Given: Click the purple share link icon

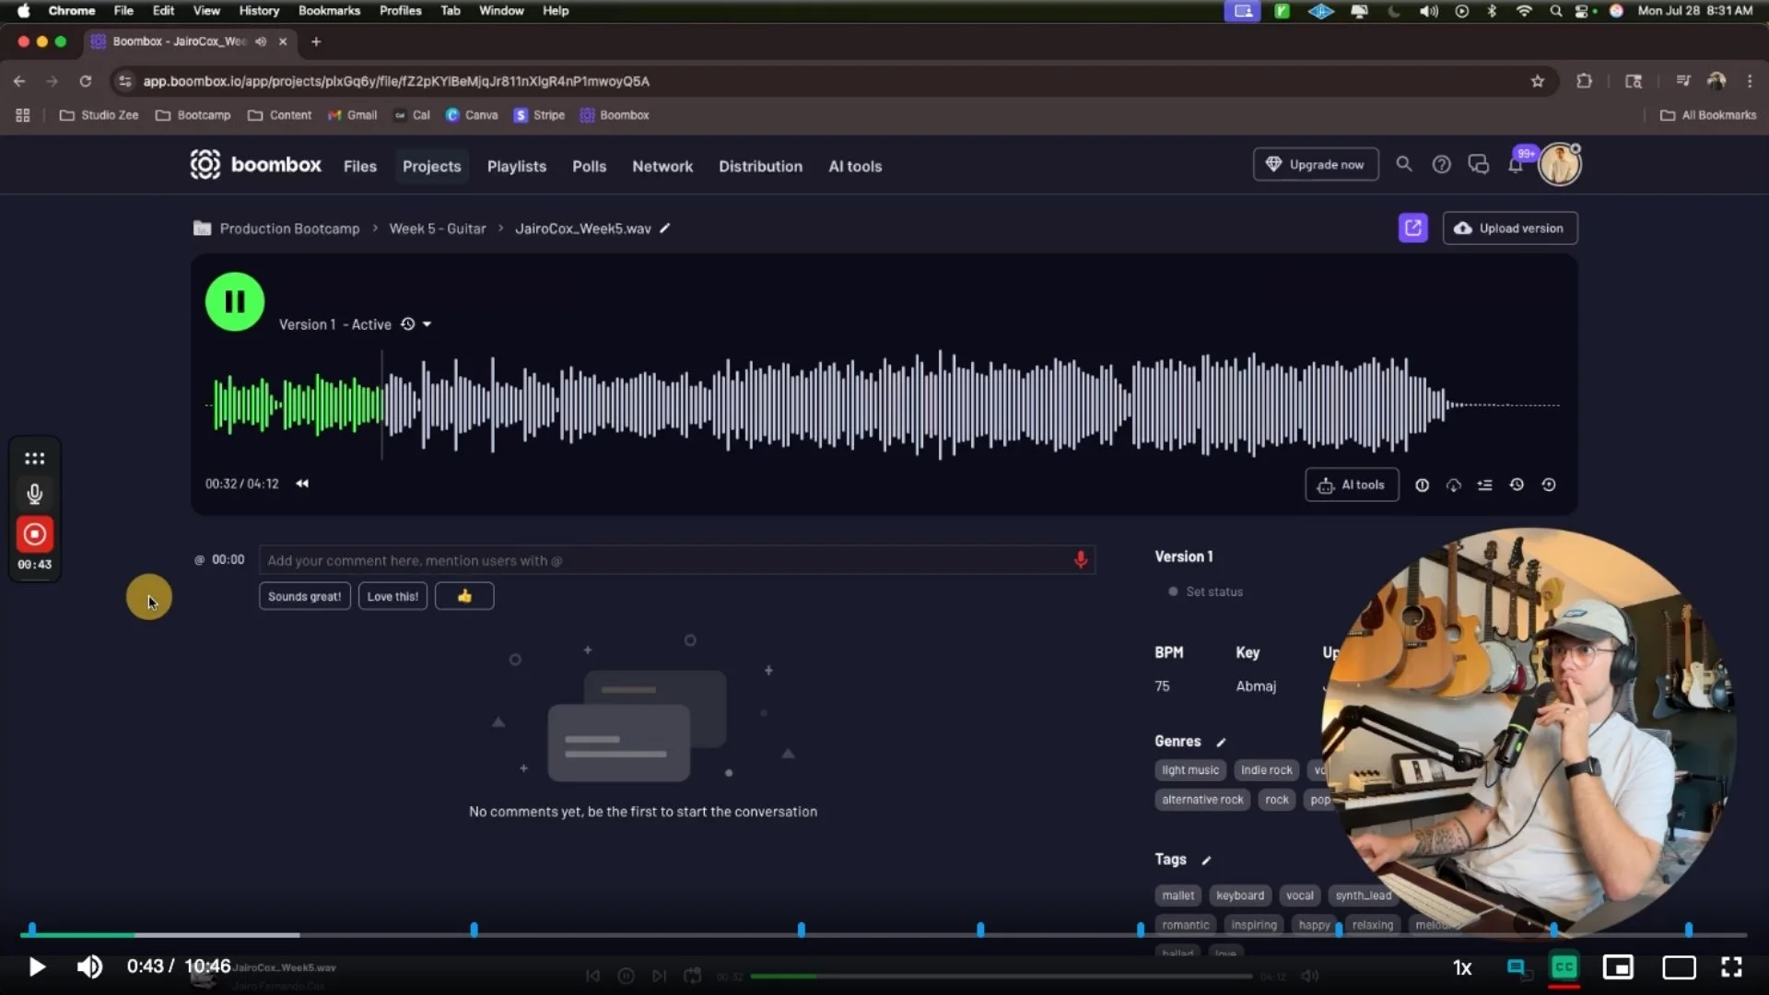Looking at the screenshot, I should tap(1412, 228).
